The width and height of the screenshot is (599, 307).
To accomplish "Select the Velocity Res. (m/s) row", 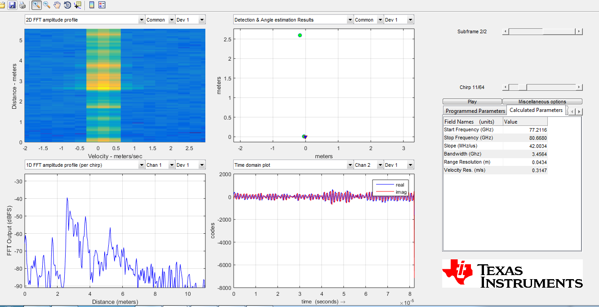I will pos(495,170).
